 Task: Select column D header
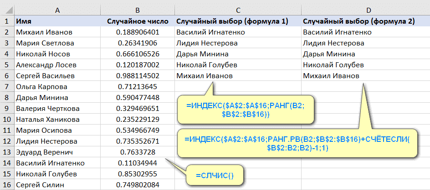(364, 9)
